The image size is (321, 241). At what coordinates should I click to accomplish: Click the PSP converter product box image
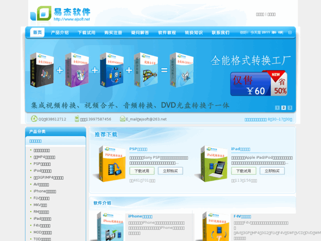pyautogui.click(x=110, y=164)
